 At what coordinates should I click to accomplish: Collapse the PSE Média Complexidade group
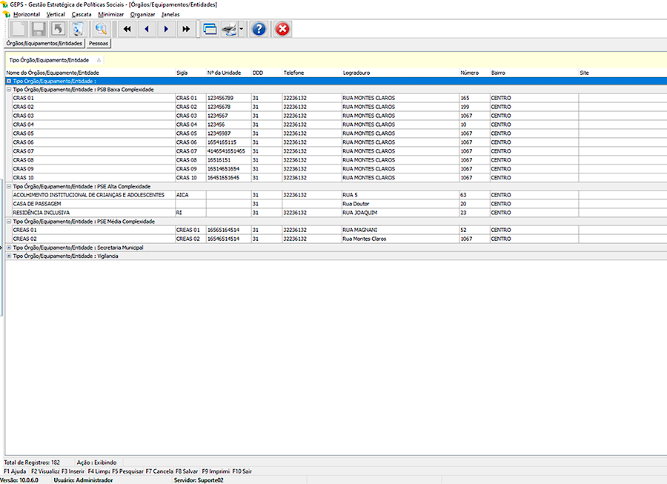click(x=9, y=221)
